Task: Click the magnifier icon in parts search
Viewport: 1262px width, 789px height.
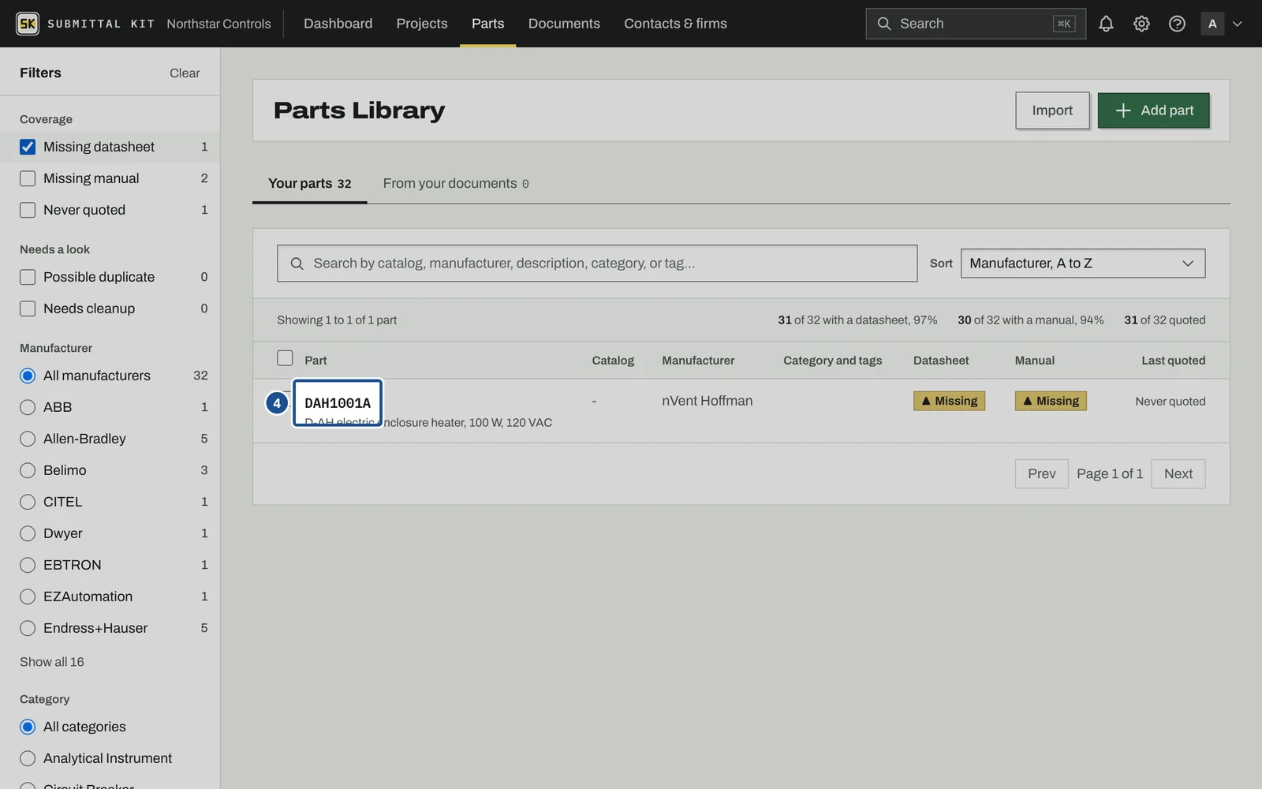Action: coord(297,264)
